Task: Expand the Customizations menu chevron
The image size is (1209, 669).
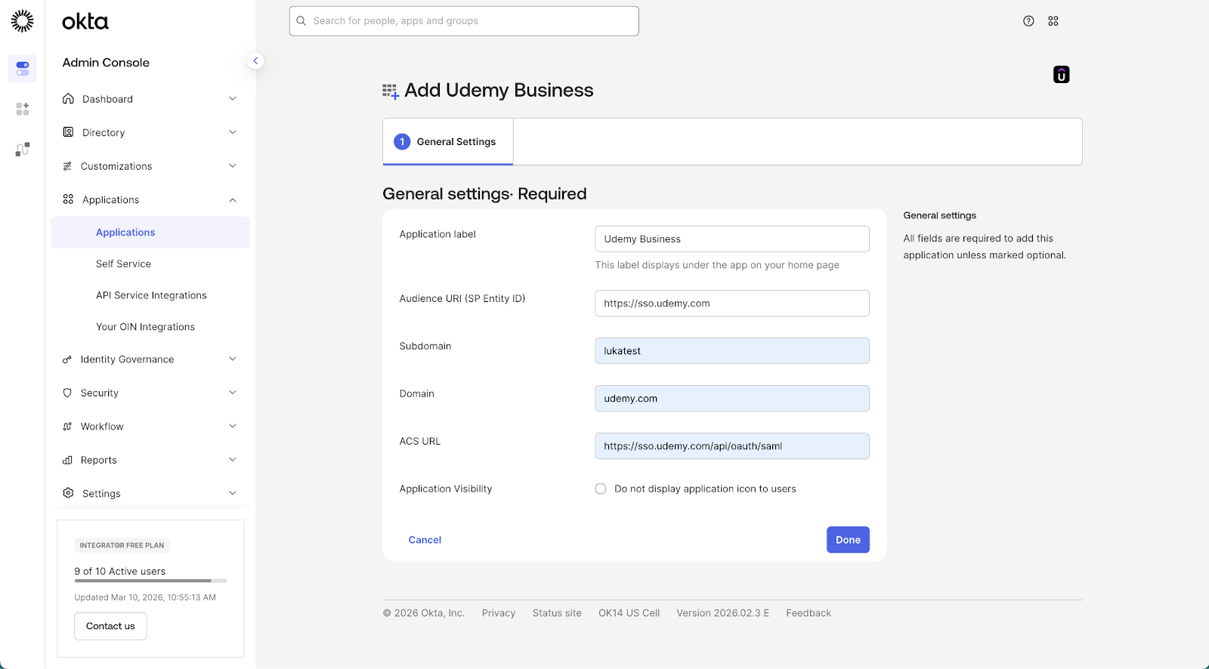Action: (233, 166)
